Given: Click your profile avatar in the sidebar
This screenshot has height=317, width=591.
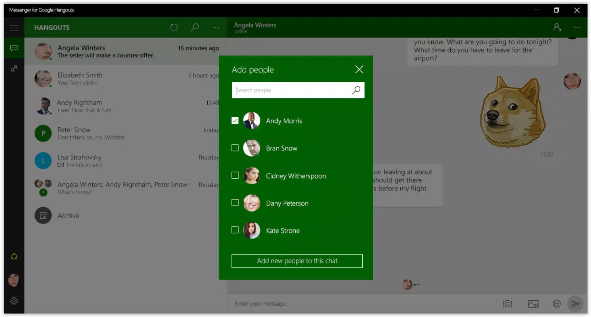Looking at the screenshot, I should tap(13, 280).
